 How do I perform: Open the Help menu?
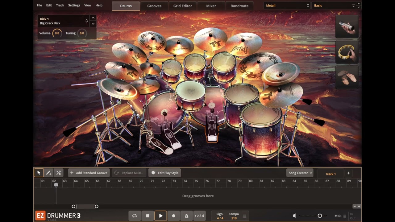99,5
